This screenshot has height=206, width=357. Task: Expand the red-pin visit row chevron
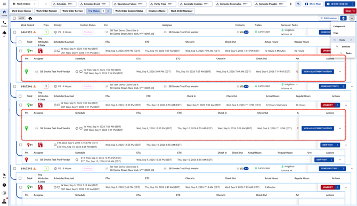pos(340,160)
